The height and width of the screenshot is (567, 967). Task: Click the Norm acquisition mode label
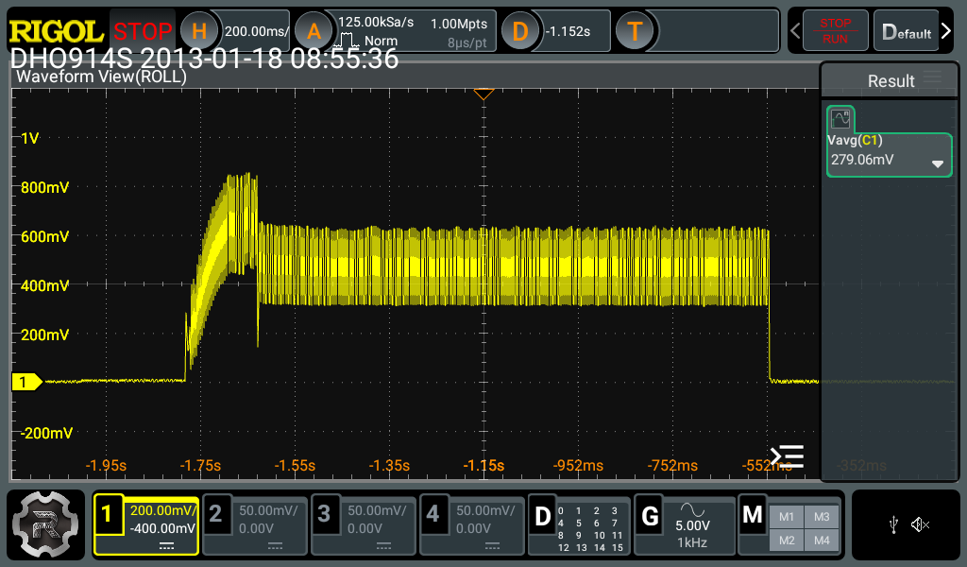coord(381,42)
